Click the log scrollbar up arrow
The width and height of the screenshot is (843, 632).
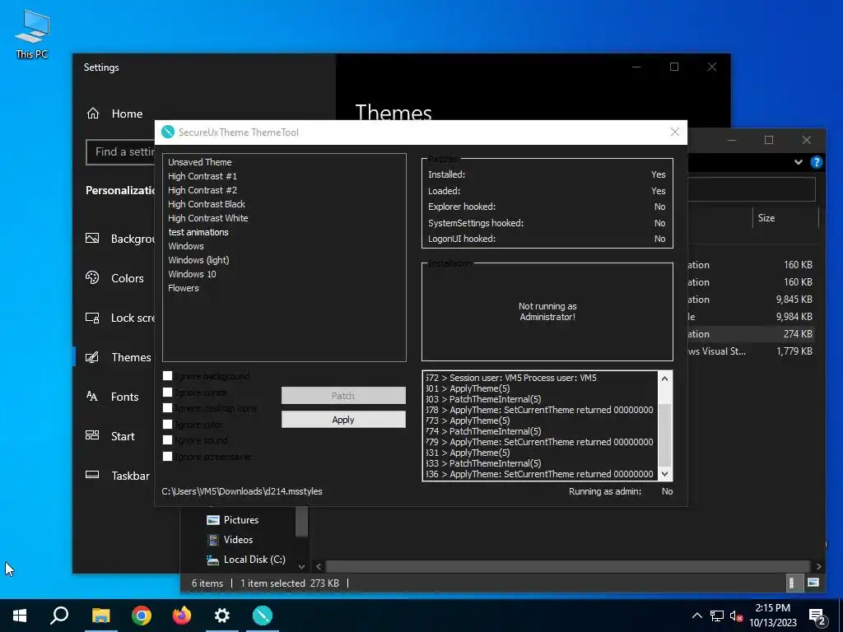click(664, 379)
